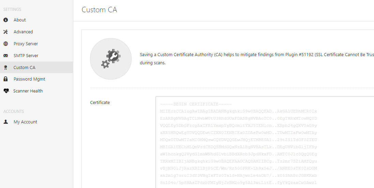Image resolution: width=374 pixels, height=188 pixels.
Task: Click the Scanner Health heartbeat icon
Action: pos(5,91)
